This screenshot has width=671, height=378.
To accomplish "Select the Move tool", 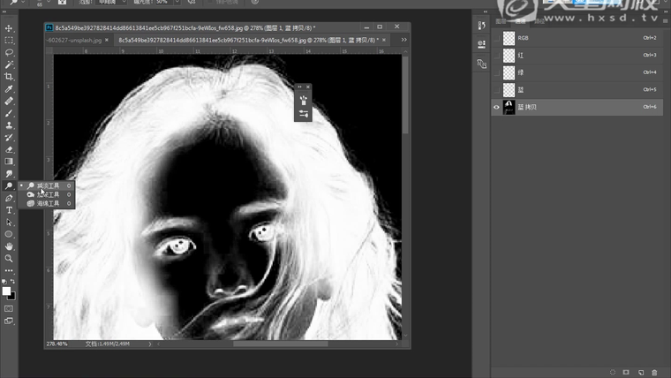I will [9, 28].
